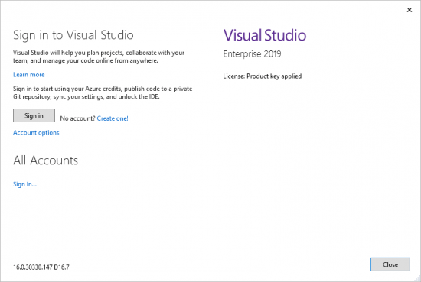Click the 'No account?' label
The image size is (421, 282).
[77, 118]
